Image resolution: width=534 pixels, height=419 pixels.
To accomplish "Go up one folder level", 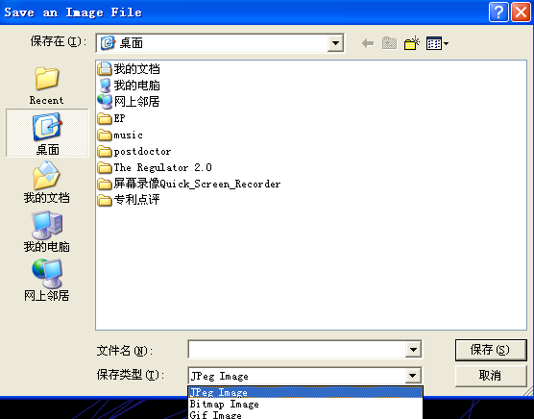I will tap(389, 43).
